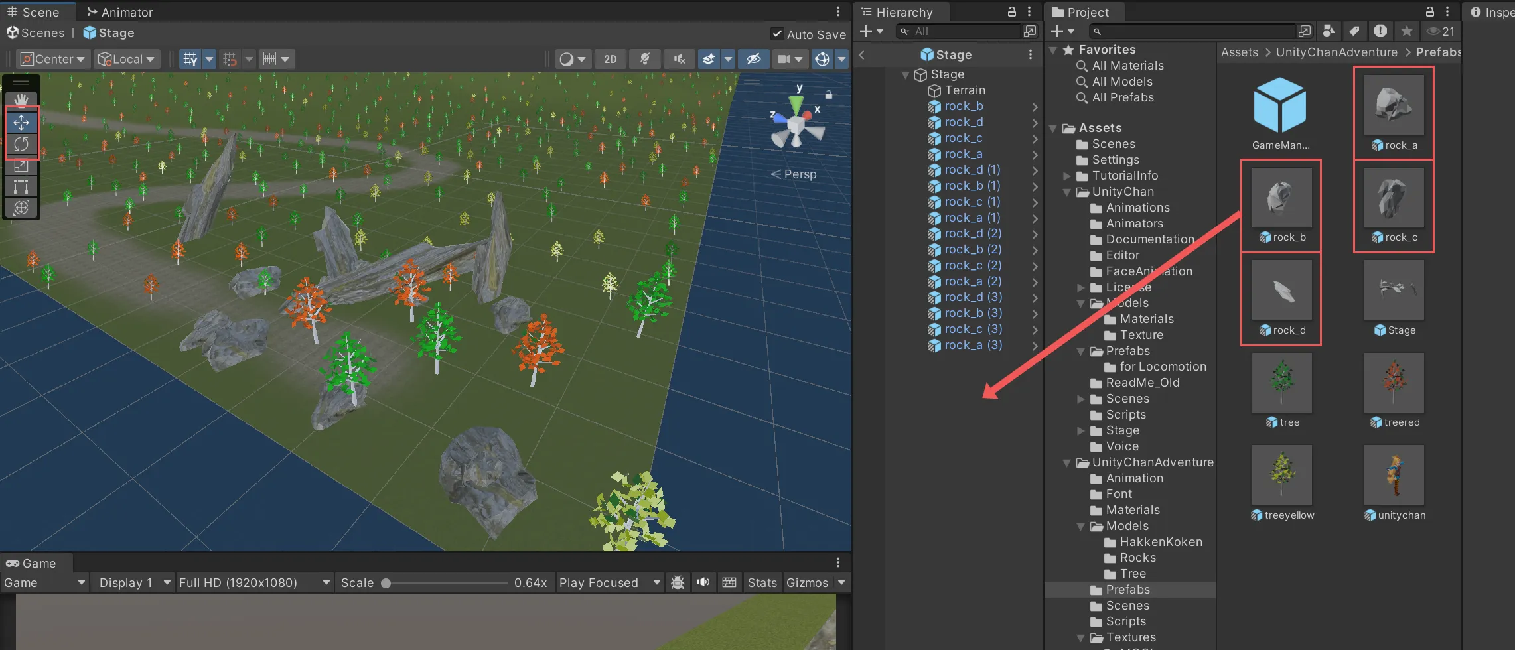1515x650 pixels.
Task: Open the Center pivot dropdown
Action: [53, 59]
